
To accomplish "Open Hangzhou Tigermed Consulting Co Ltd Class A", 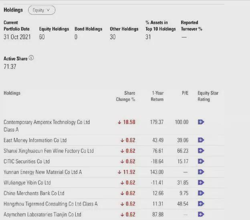I will point(50,204).
